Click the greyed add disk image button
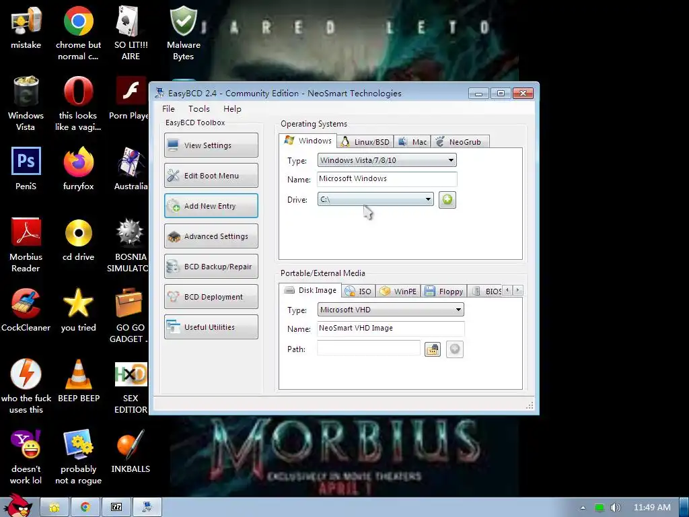689x517 pixels. 454,349
